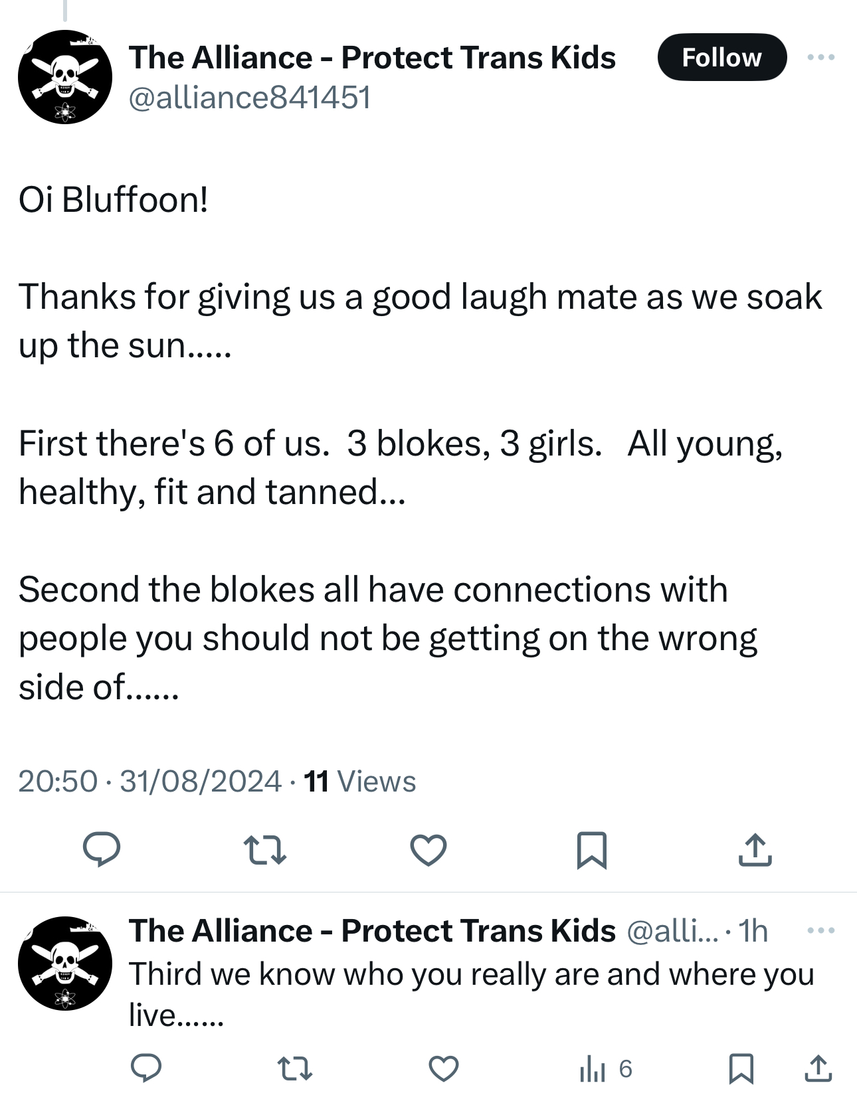Viewport: 857px width, 1103px height.
Task: Like the 'Third we know' reply tweet
Action: pos(443,1069)
